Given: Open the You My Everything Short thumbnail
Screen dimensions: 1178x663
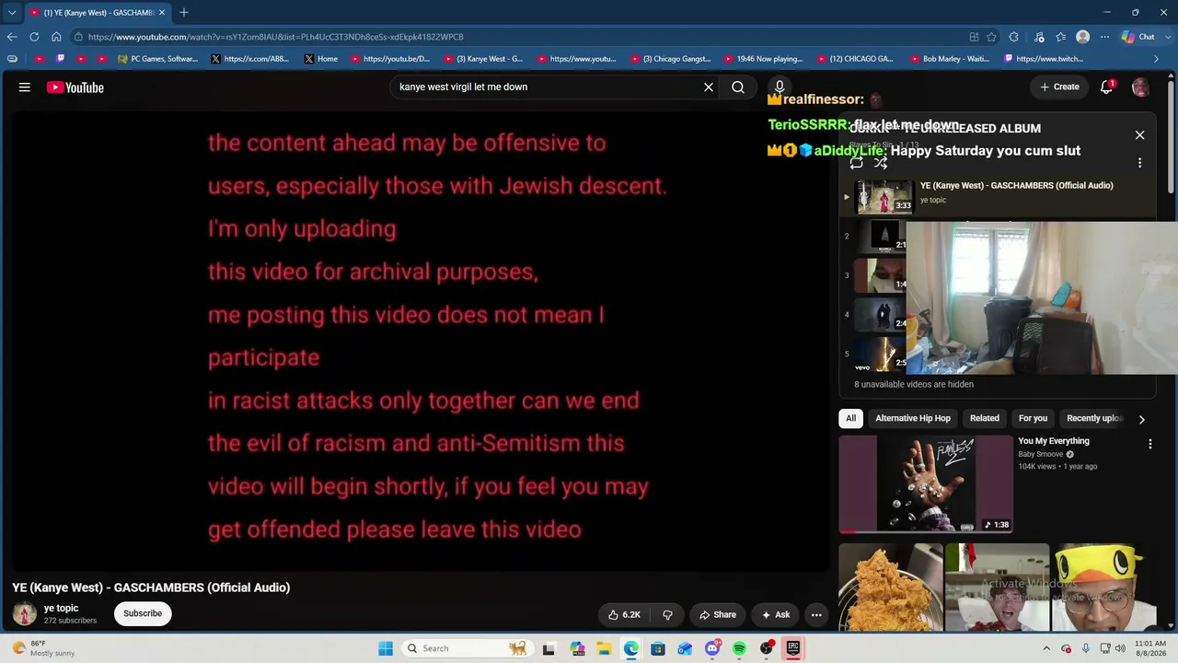Looking at the screenshot, I should pos(926,484).
